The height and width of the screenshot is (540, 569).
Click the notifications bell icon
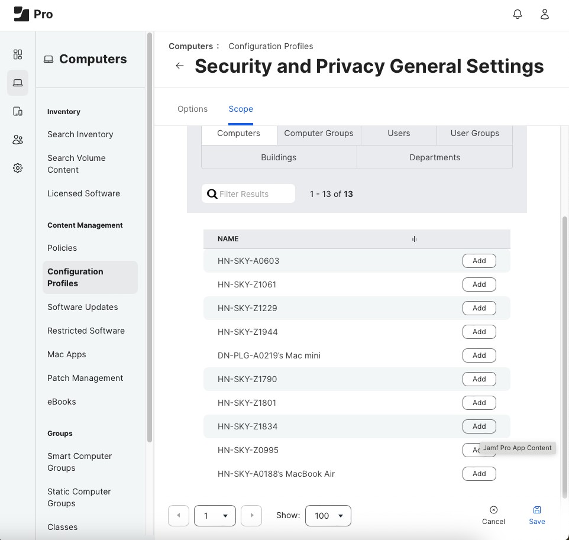(518, 15)
